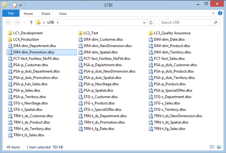
Task: Click the STG-s_SpecialOffer.dtsx file name
Action: coord(102,110)
